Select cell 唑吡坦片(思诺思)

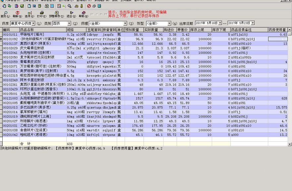pyautogui.click(x=43, y=135)
